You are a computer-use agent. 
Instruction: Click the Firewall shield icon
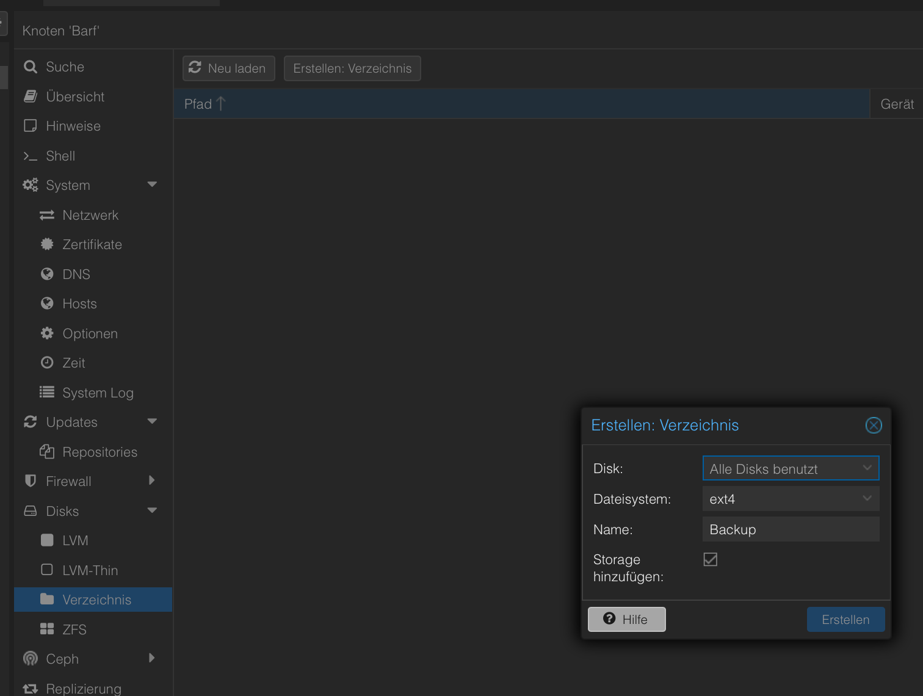[31, 481]
